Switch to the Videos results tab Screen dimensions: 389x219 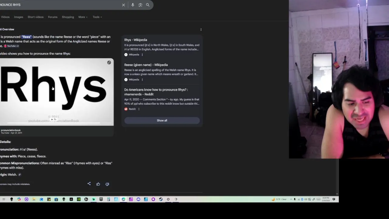[5, 17]
